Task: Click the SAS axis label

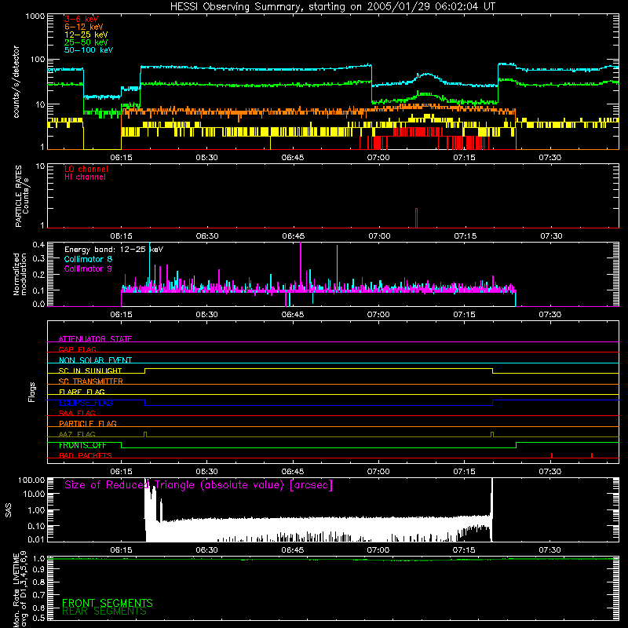Action: [x=8, y=510]
